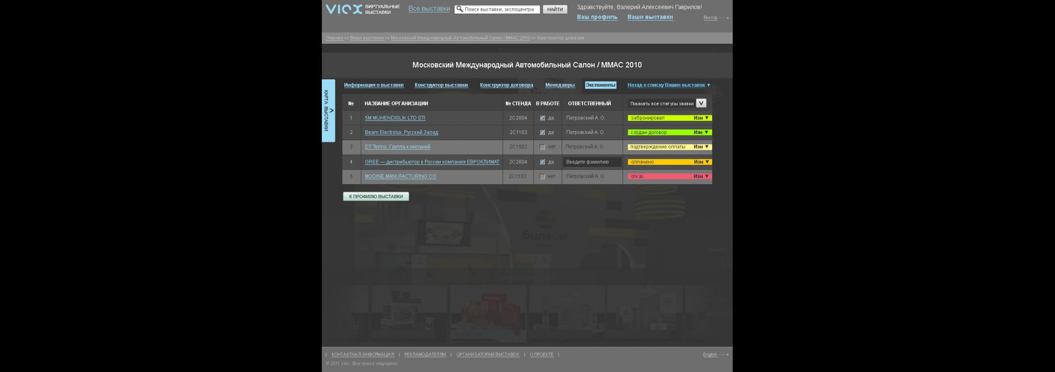1055x372 pixels.
Task: Switch to Менеджеры tab
Action: click(x=560, y=85)
